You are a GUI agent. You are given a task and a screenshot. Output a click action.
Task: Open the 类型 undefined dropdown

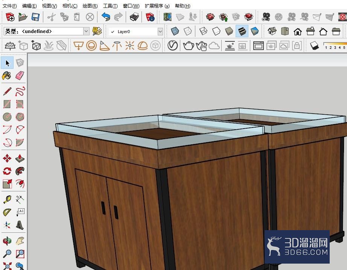(86, 32)
